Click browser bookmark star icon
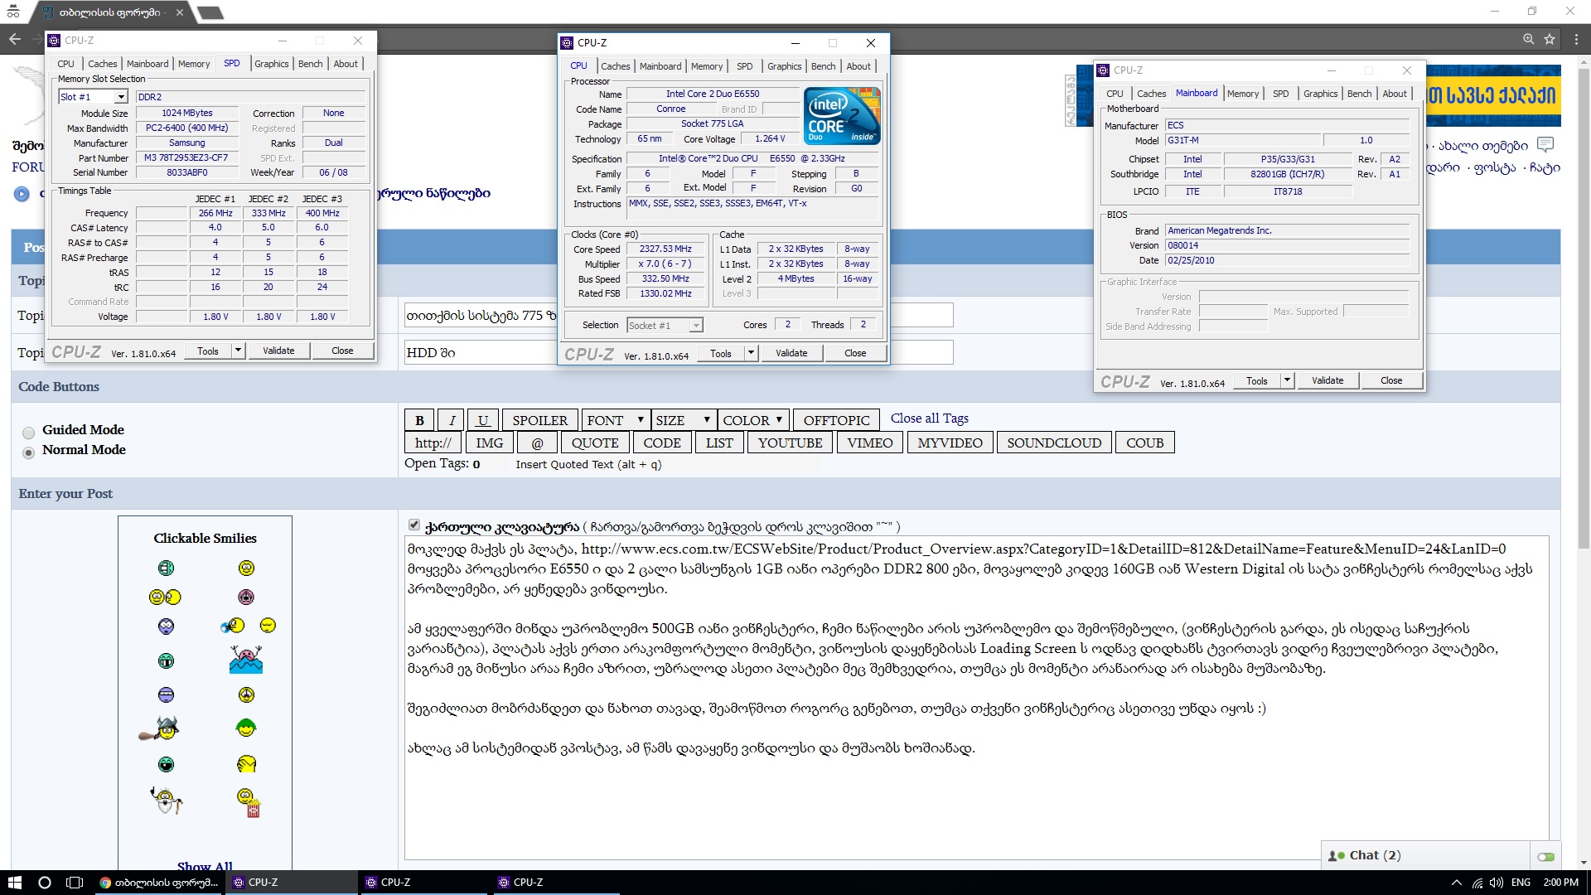1591x895 pixels. [1550, 39]
